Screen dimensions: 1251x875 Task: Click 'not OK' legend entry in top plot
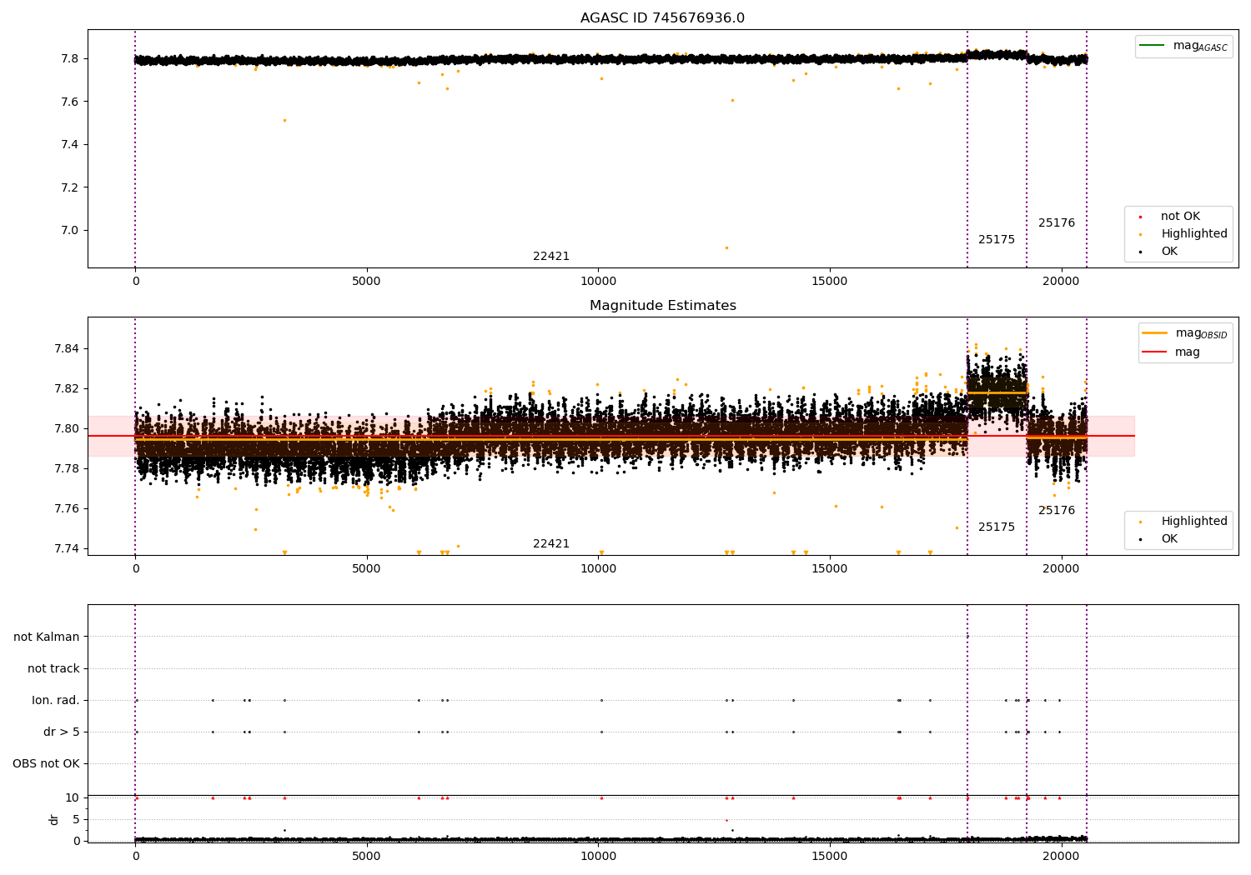click(x=1180, y=217)
